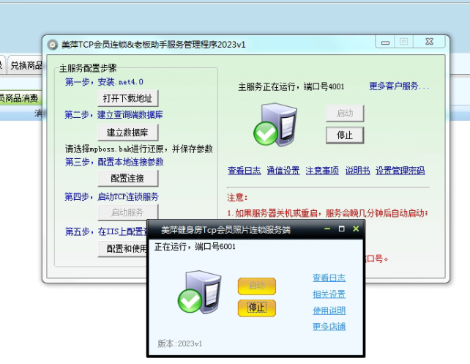
Task: Close the photo chain service window
Action: (x=356, y=229)
